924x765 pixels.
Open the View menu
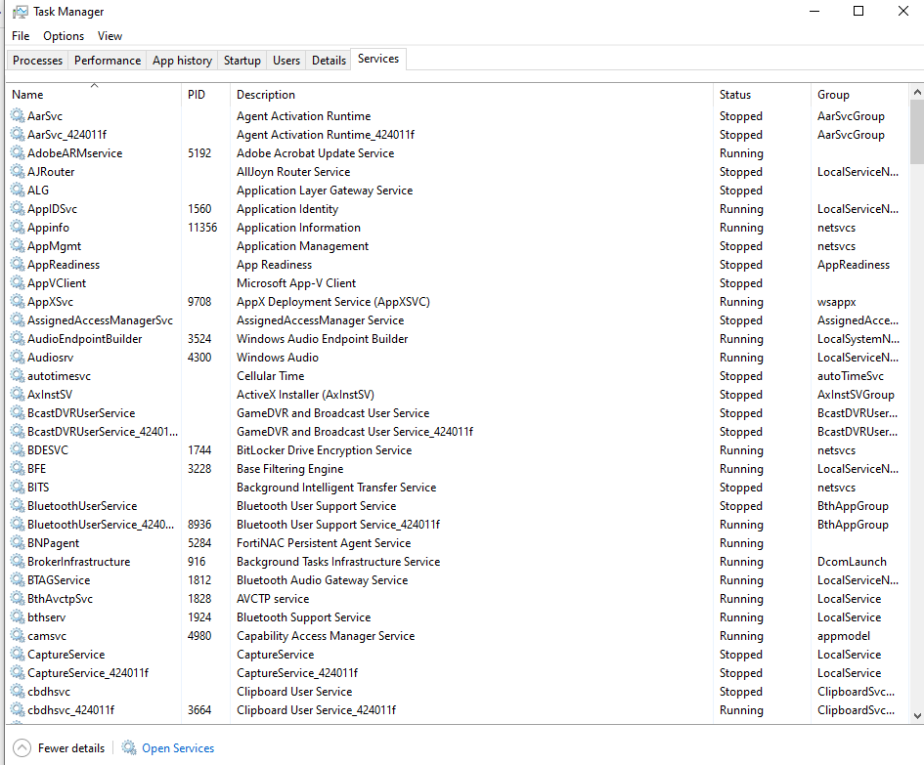click(110, 36)
